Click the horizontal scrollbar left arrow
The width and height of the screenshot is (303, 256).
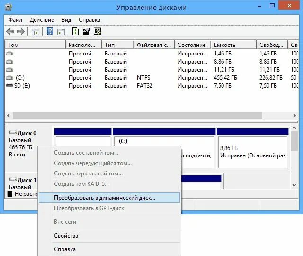click(x=9, y=116)
